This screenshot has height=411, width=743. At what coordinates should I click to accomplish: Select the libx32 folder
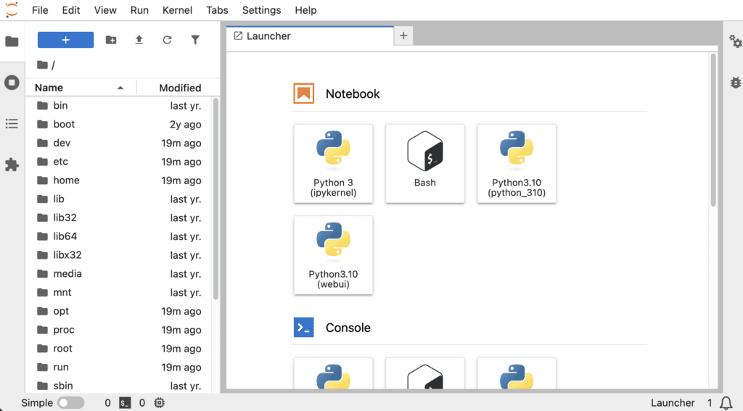click(118, 255)
